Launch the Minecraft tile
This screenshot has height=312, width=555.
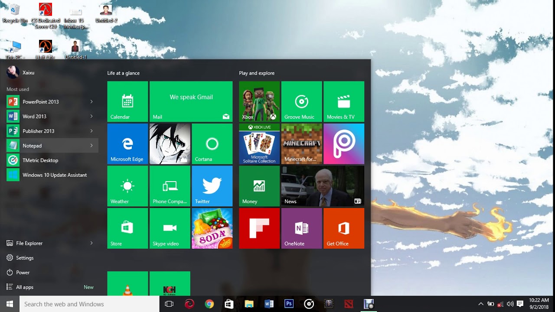click(x=301, y=144)
